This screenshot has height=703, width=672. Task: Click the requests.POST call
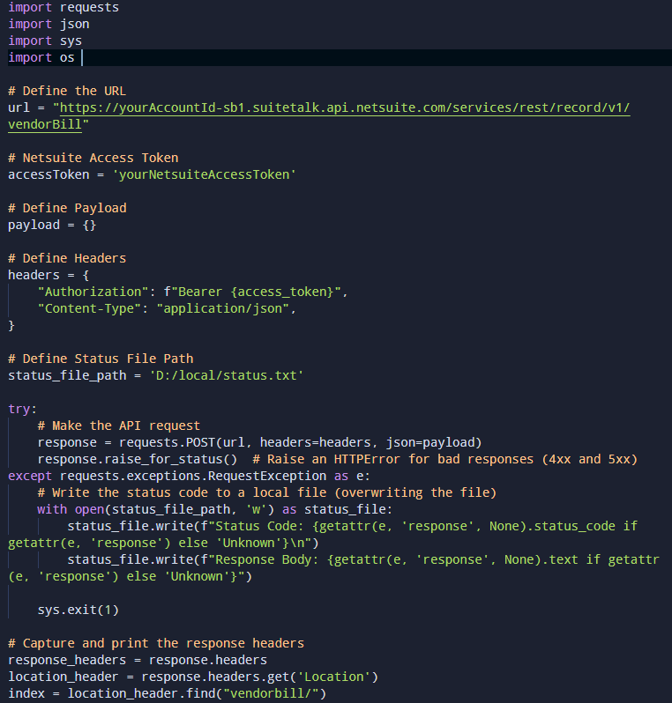301,442
